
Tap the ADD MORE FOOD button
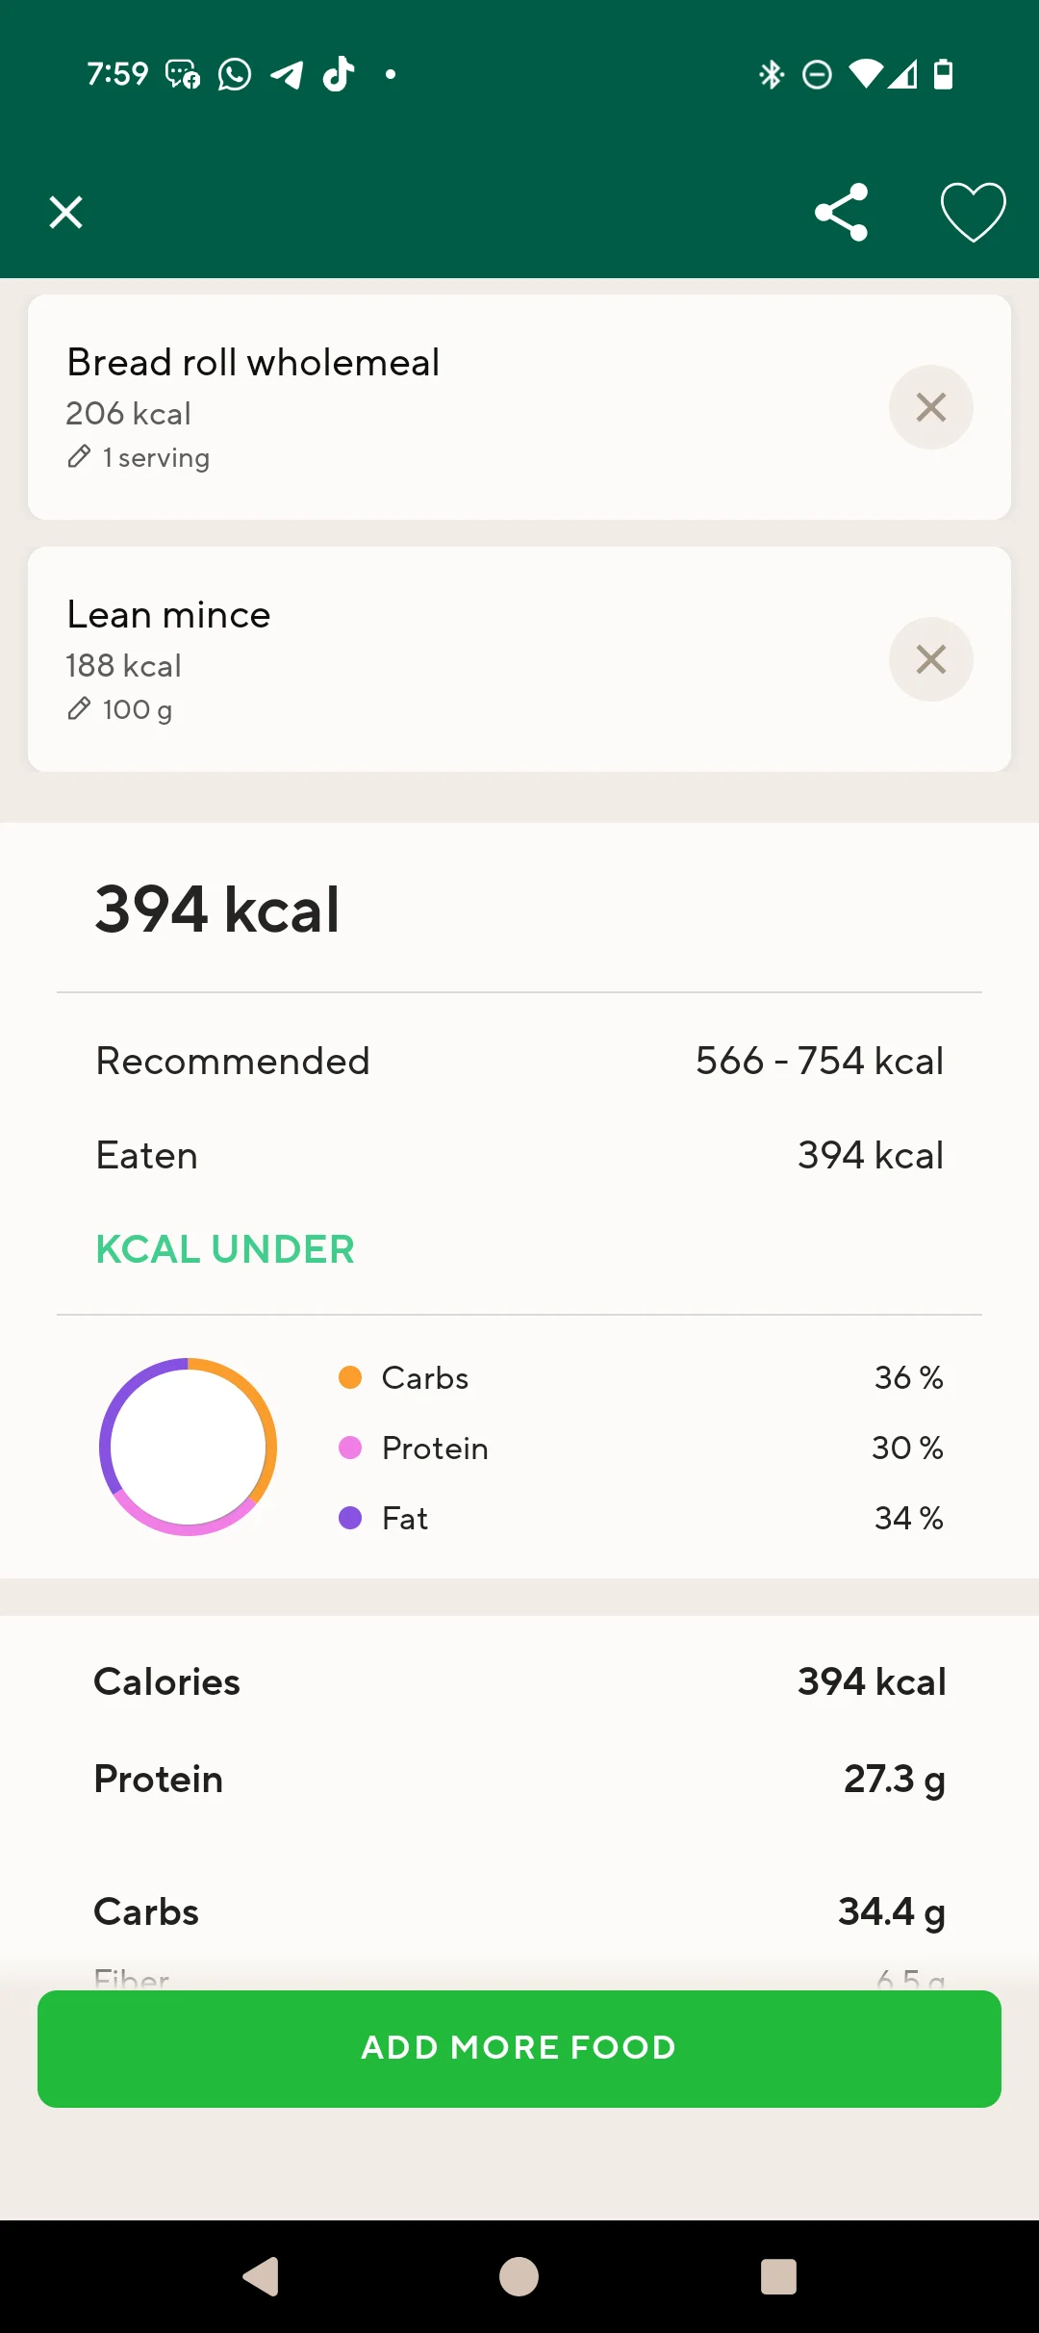coord(519,2048)
